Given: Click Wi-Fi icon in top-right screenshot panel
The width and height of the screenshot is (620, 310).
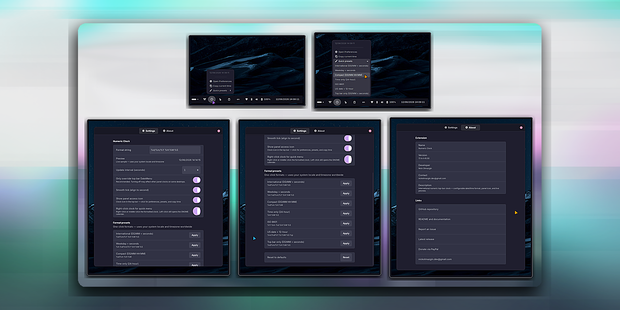Looking at the screenshot, I should pos(372,102).
